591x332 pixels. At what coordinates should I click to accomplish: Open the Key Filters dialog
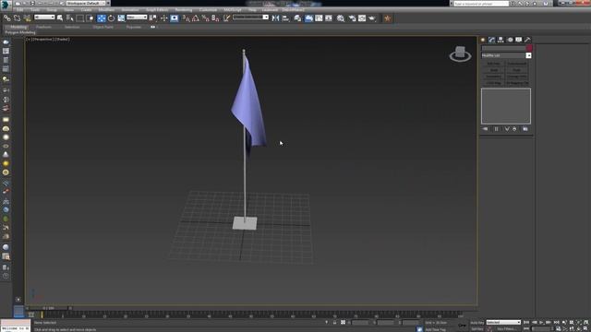(506, 329)
